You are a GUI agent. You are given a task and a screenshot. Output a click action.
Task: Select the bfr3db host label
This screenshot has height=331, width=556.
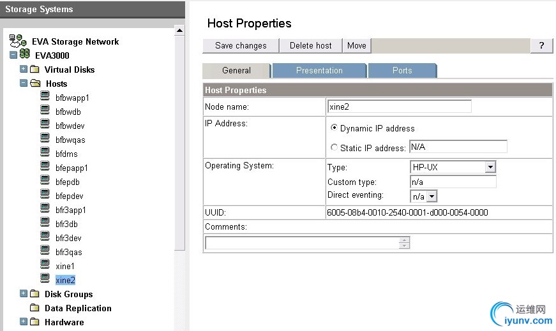click(x=66, y=224)
